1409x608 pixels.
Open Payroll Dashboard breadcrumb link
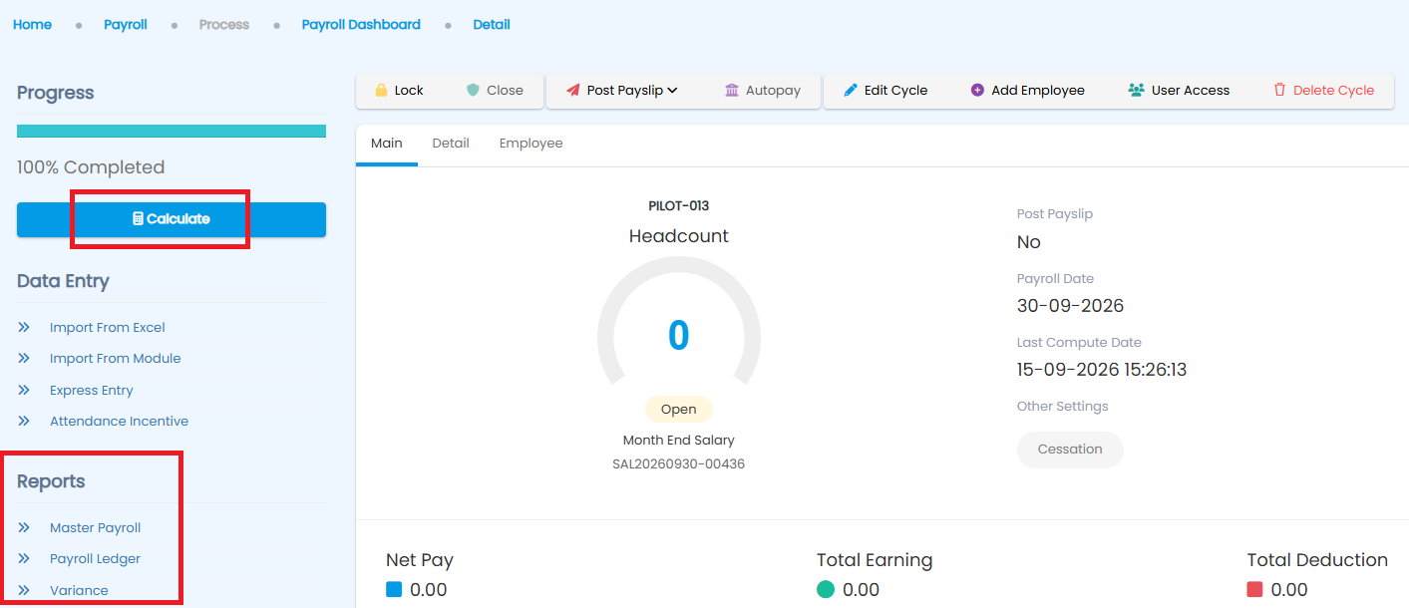[x=361, y=24]
